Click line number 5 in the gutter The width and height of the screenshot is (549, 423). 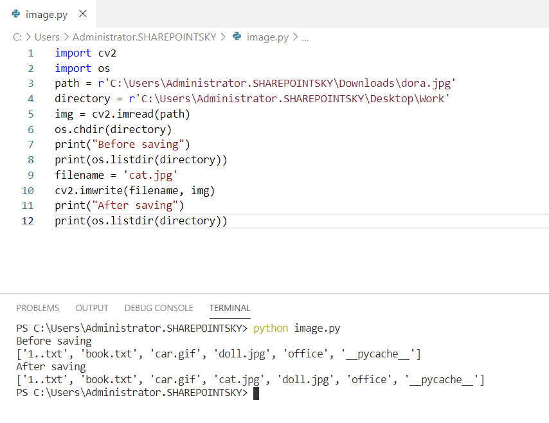click(31, 114)
